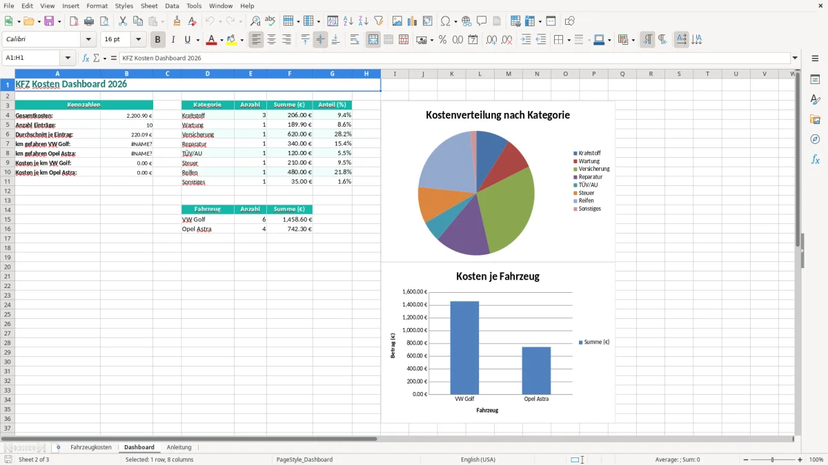Open the Styles menu
Screen dimensions: 828x465
point(124,6)
